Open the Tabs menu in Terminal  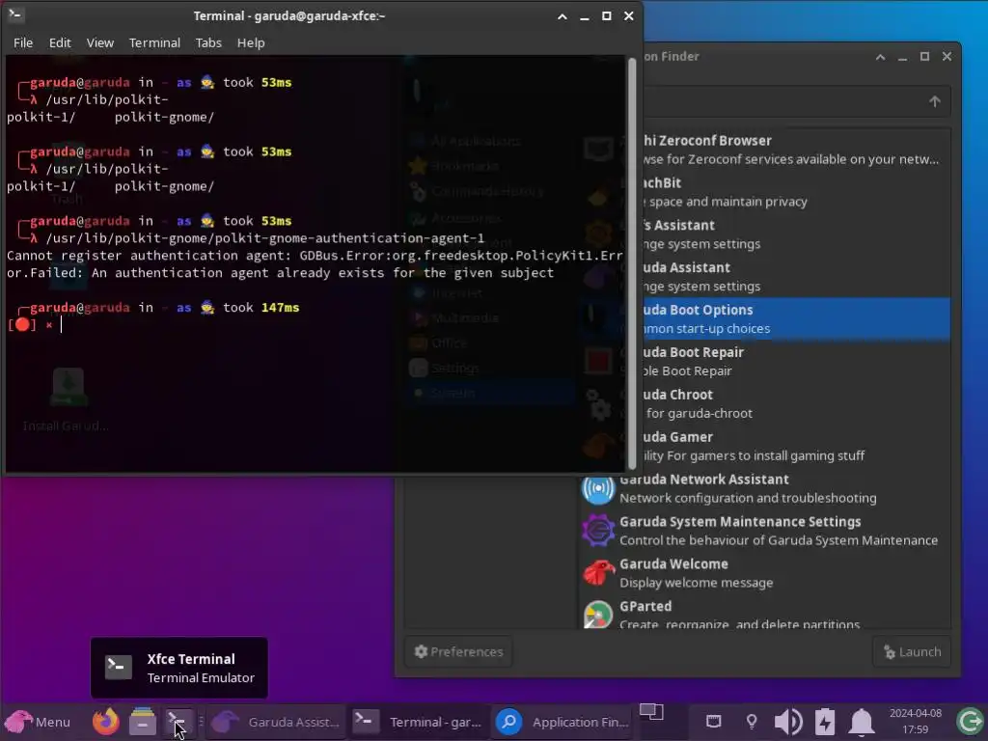[208, 42]
